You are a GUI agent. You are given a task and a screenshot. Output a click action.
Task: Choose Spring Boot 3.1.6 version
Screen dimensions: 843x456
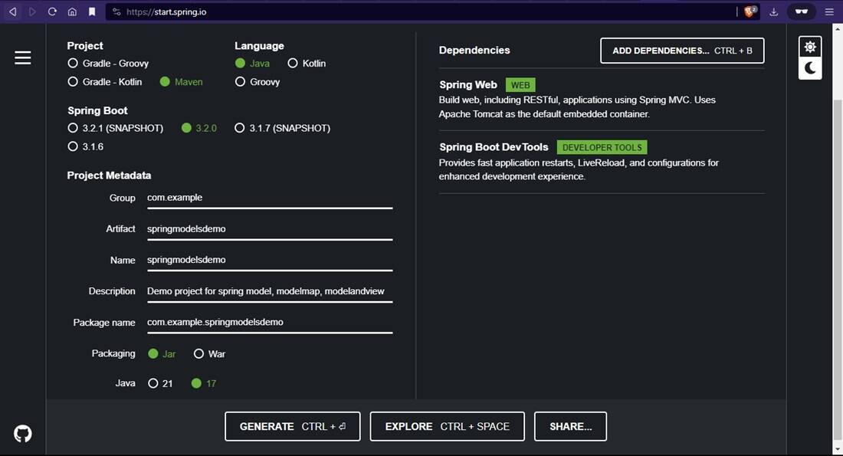click(x=86, y=146)
